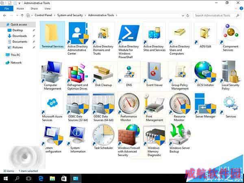This screenshot has height=183, width=244.
Task: Open Resource Monitor
Action: tap(180, 107)
